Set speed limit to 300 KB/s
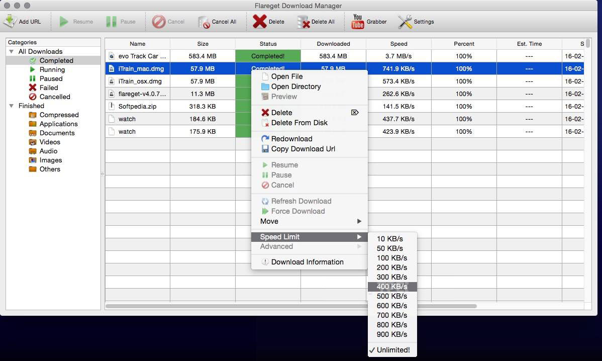This screenshot has width=602, height=361. pos(392,277)
